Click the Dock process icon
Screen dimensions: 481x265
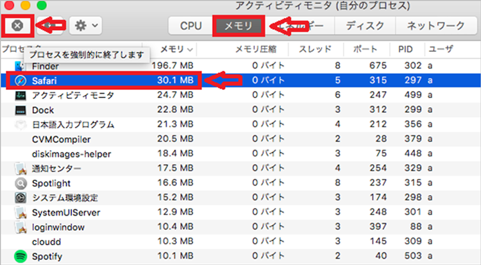coord(21,110)
